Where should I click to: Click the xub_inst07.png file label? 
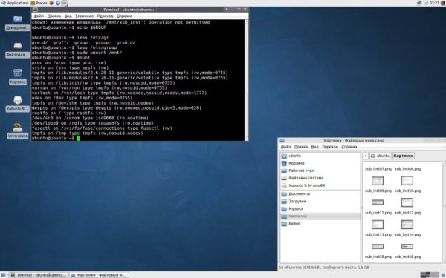tap(378, 169)
